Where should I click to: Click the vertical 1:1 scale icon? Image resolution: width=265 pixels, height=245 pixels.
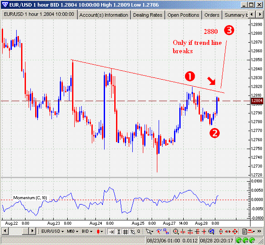221,232
